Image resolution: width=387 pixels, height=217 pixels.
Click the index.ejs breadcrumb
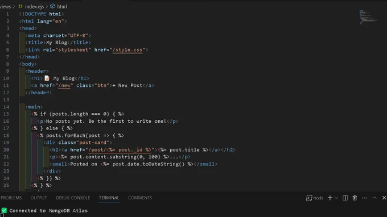point(34,7)
